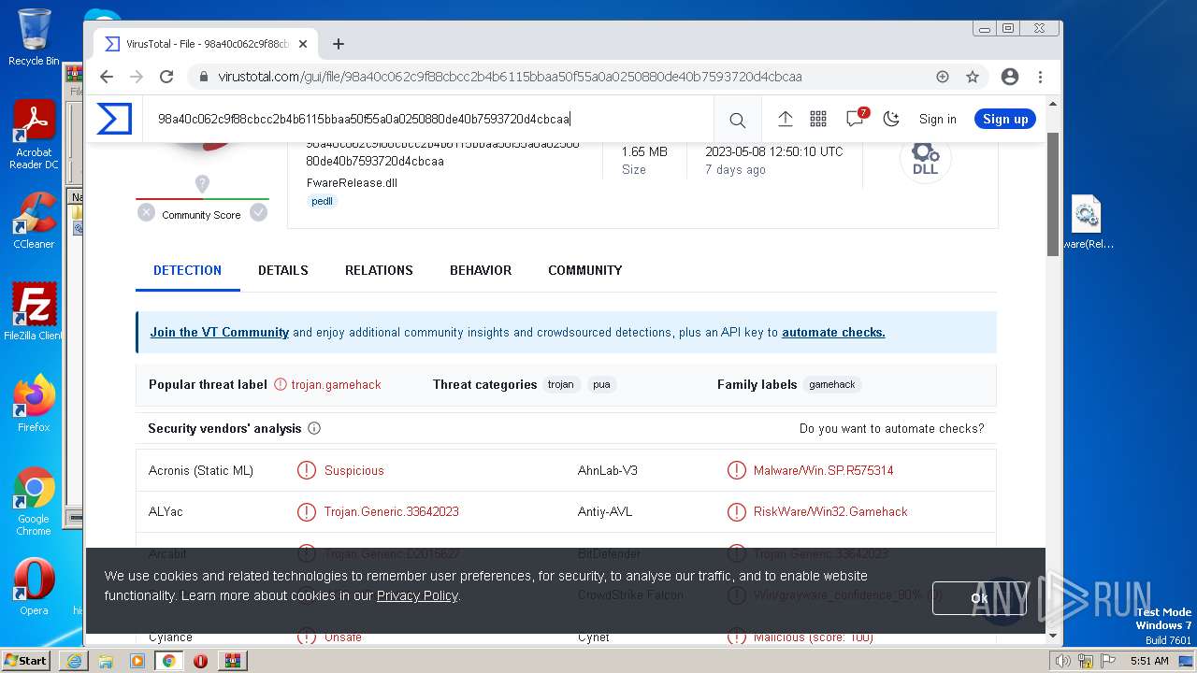Click the search magnifier icon
Viewport: 1197px width, 673px height.
(737, 120)
